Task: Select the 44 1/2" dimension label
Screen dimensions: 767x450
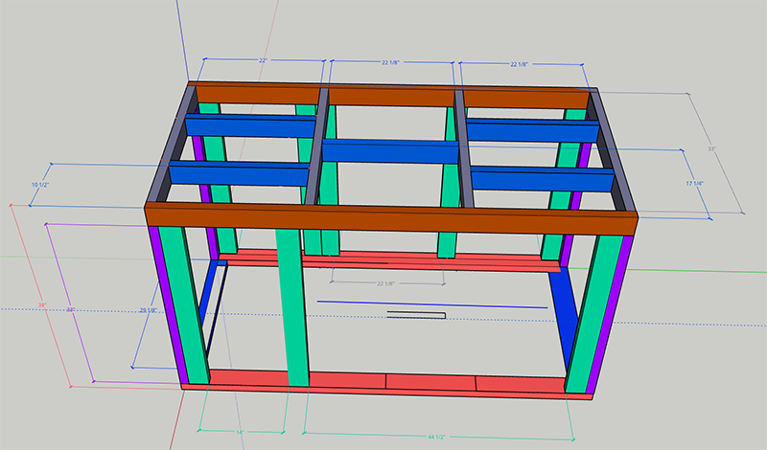Action: (x=436, y=437)
